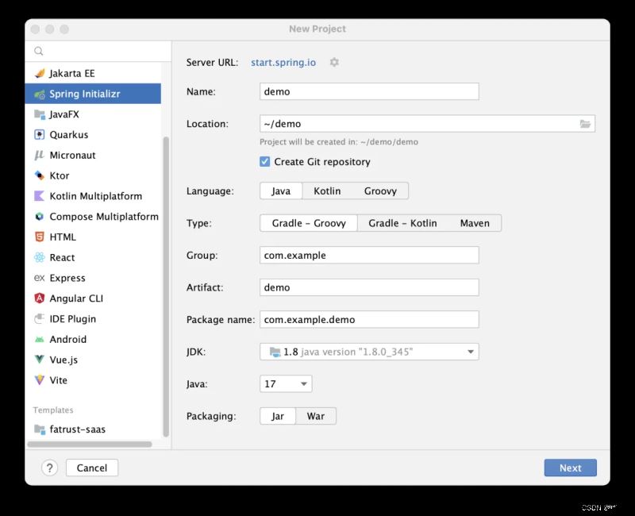Screen dimensions: 635x516
Task: Set the project type to Maven
Action: click(475, 223)
